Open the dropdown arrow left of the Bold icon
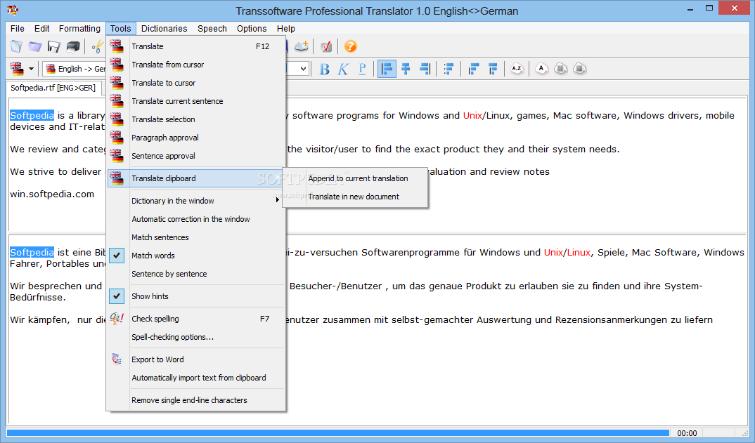755x443 pixels. [303, 69]
